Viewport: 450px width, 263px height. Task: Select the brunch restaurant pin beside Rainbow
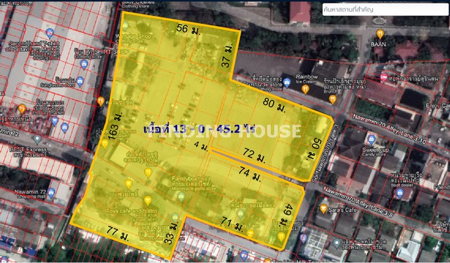333,100
